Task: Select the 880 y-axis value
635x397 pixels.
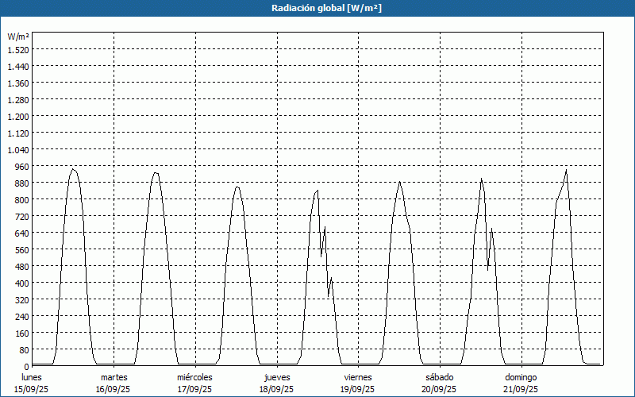Action: point(22,183)
